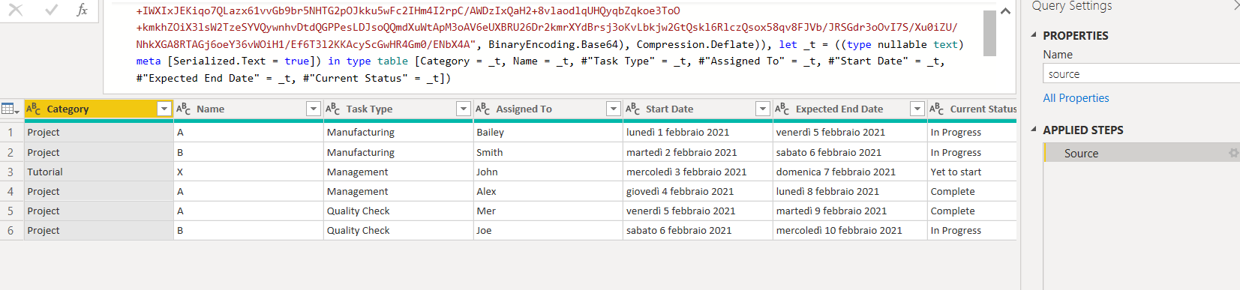Image resolution: width=1240 pixels, height=290 pixels.
Task: Cancel the formula edit with the X icon
Action: click(x=15, y=10)
